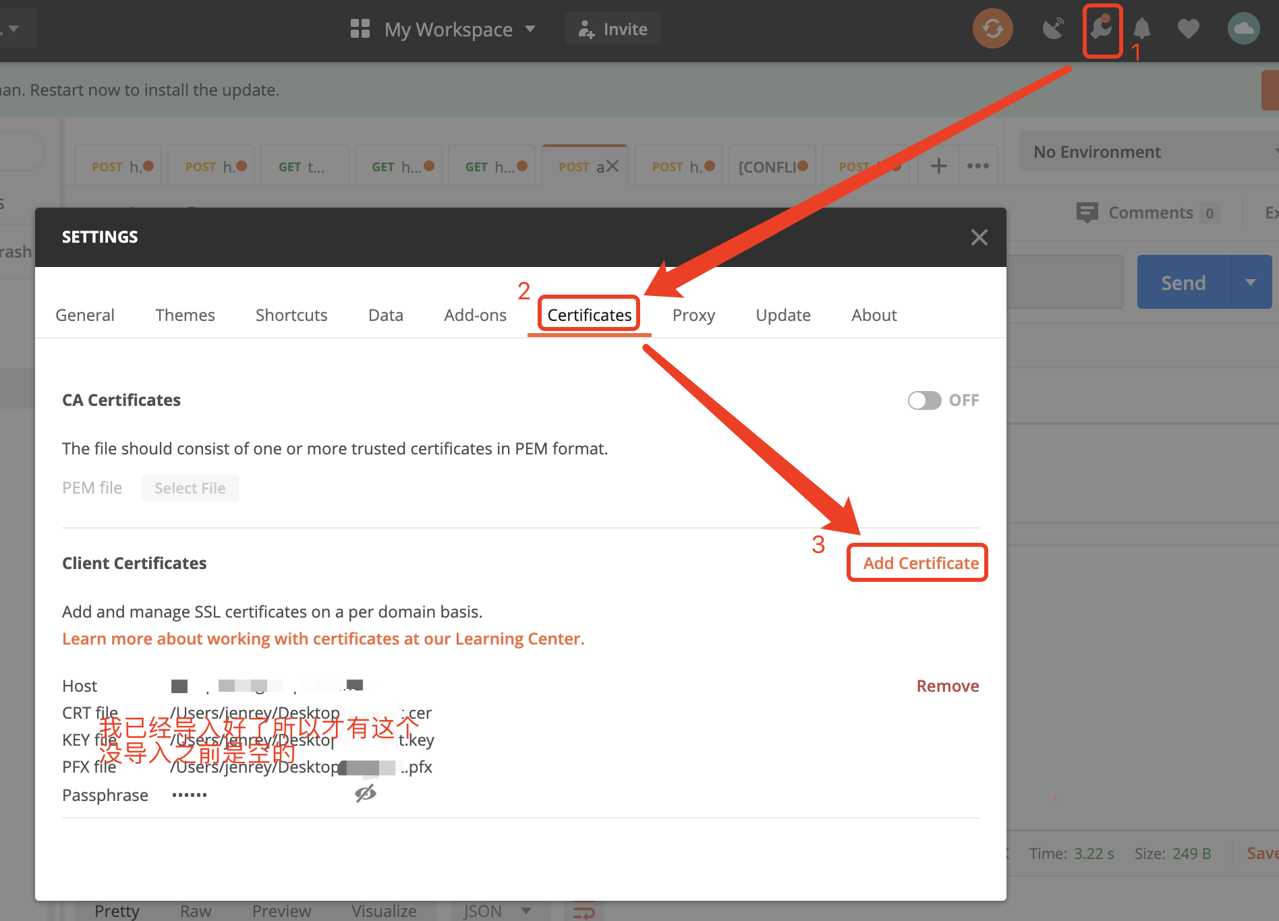Select the GET t... request tab

[305, 166]
